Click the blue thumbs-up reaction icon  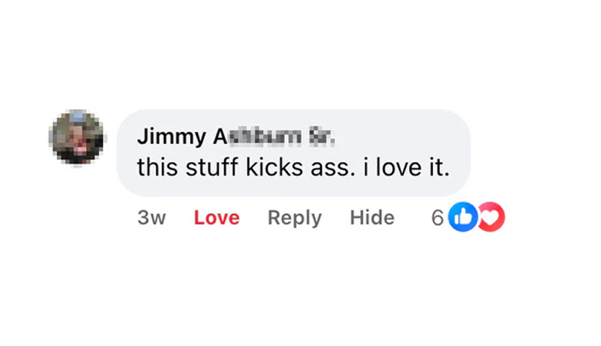tap(462, 217)
